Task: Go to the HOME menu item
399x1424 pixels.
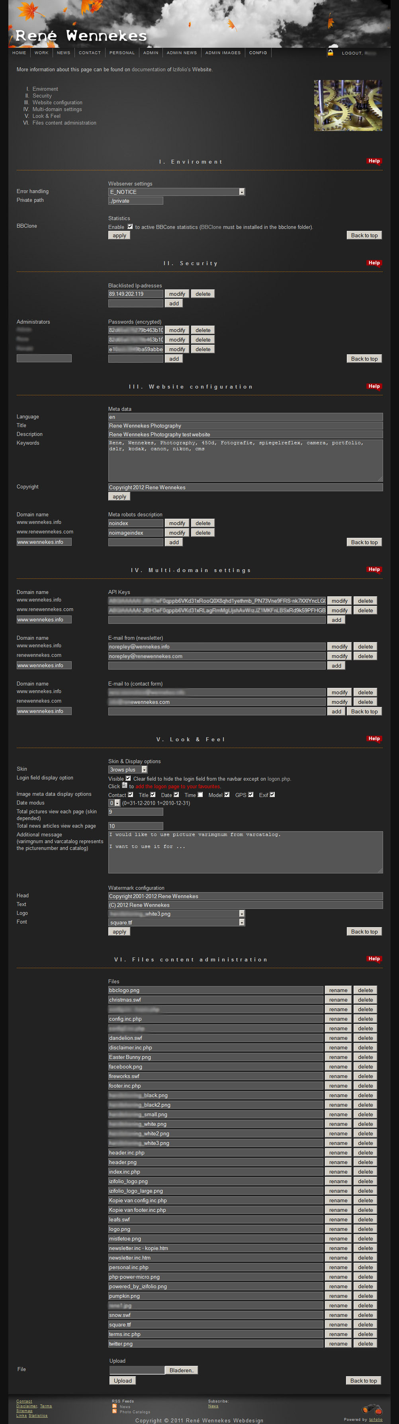Action: point(19,53)
